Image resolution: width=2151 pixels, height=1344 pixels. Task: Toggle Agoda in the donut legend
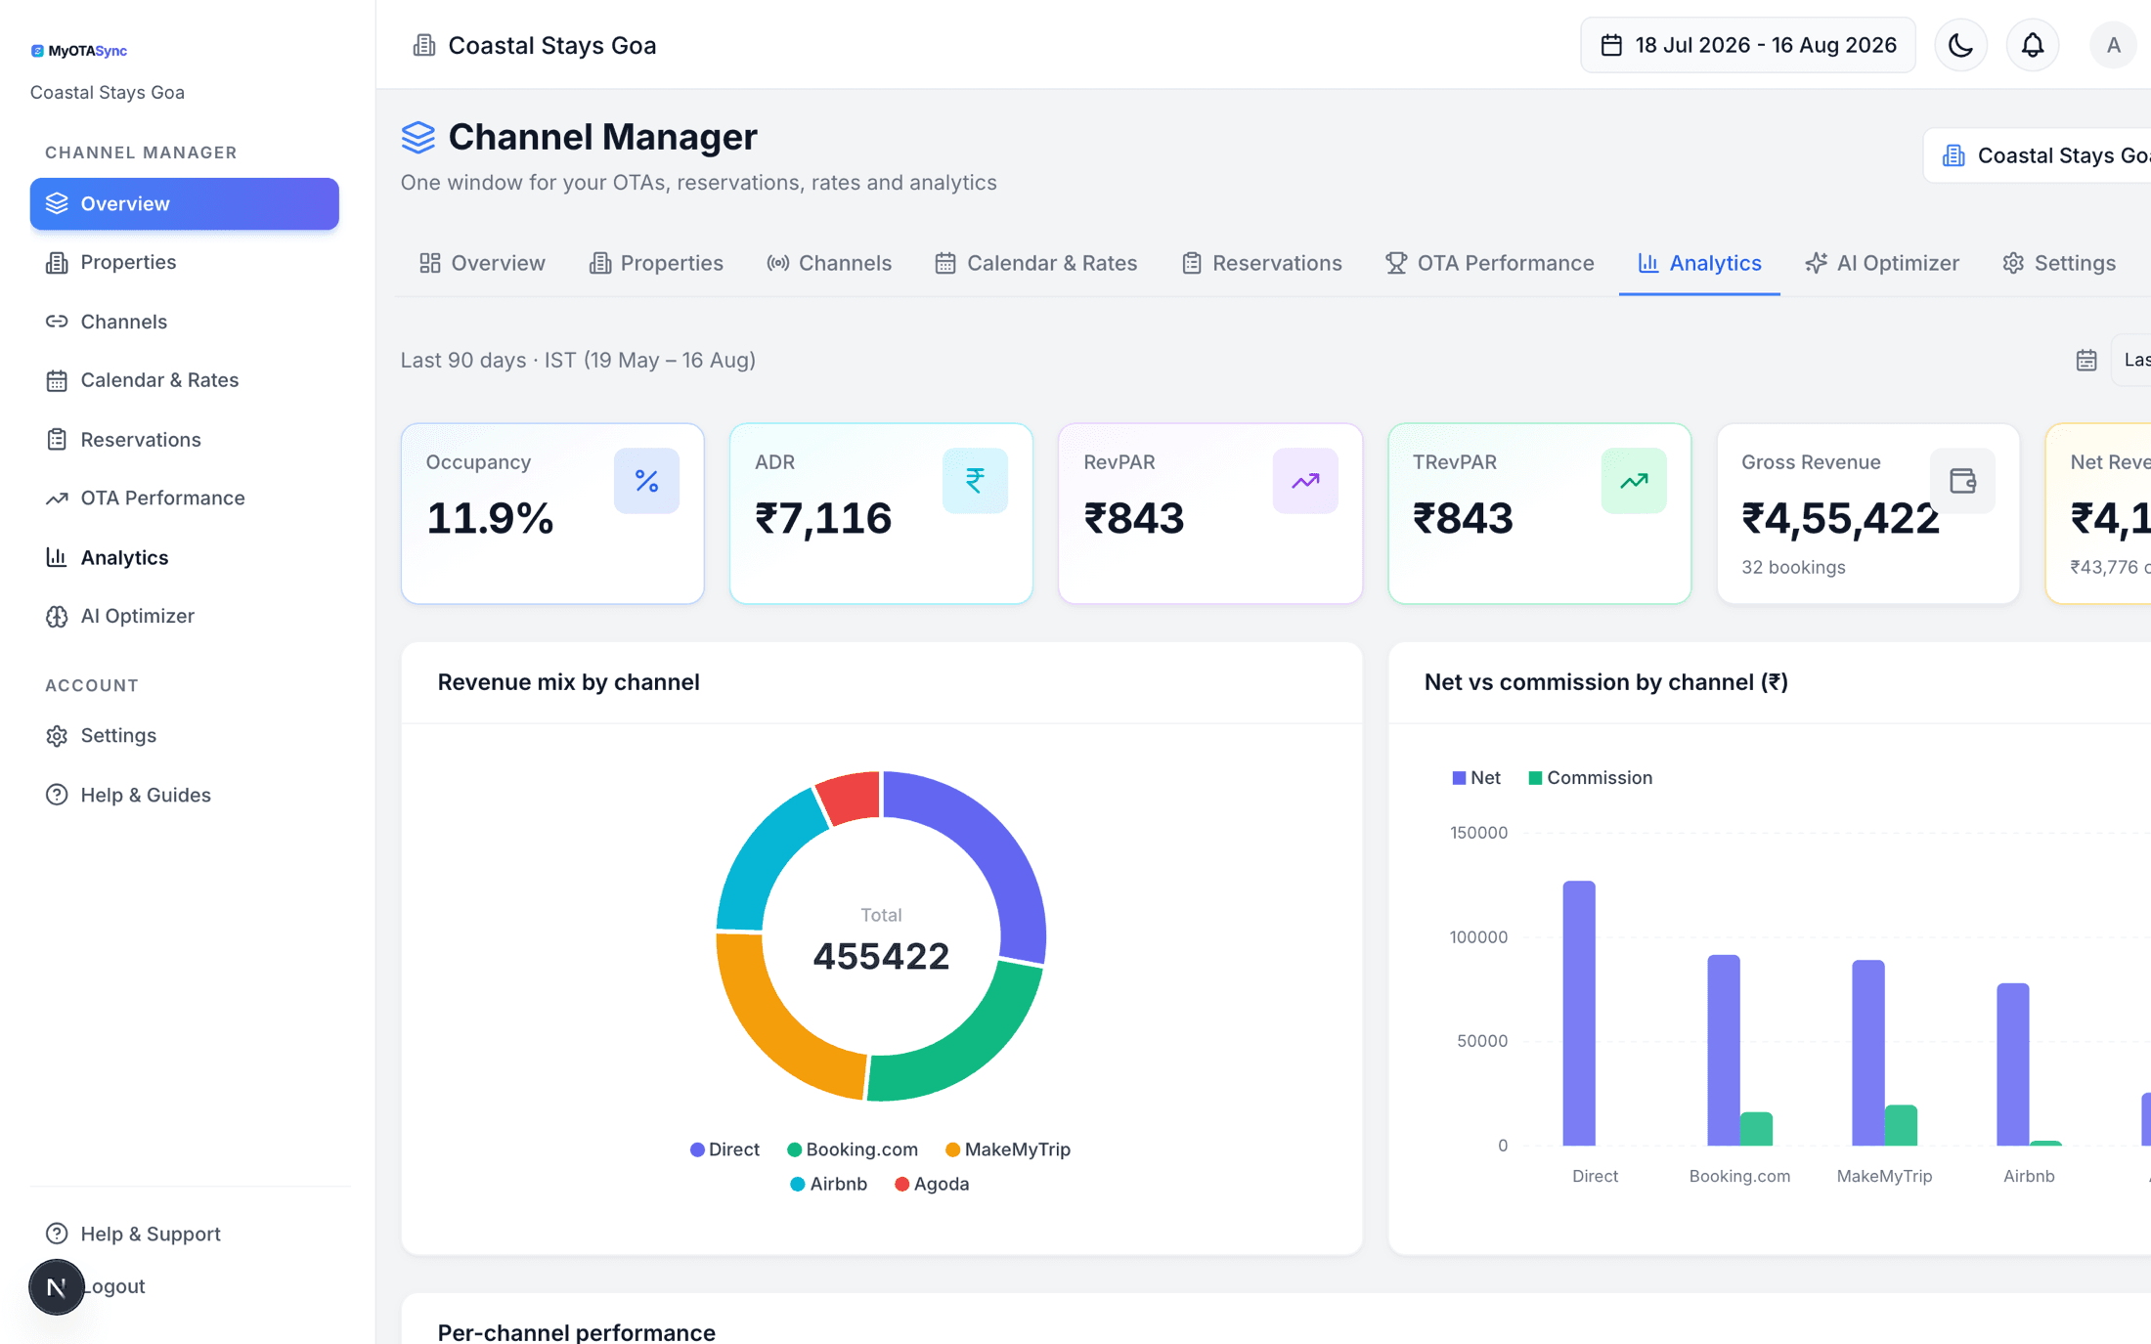click(x=932, y=1184)
